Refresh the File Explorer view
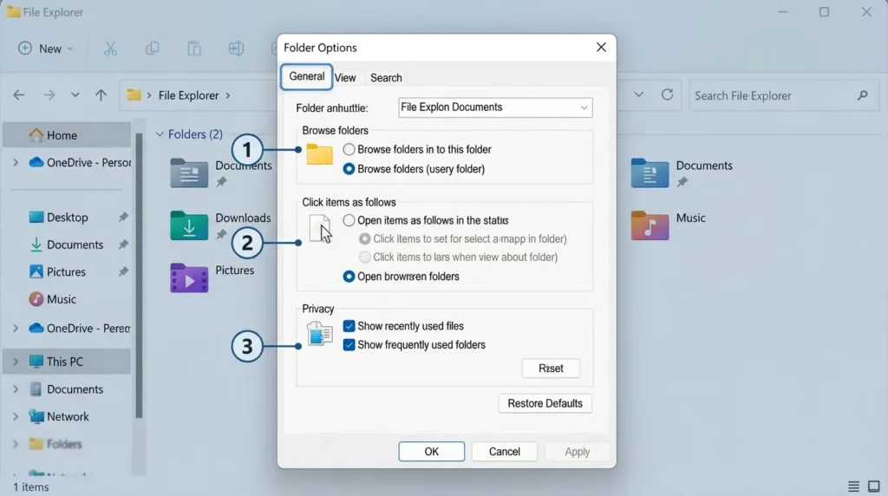 pos(667,95)
